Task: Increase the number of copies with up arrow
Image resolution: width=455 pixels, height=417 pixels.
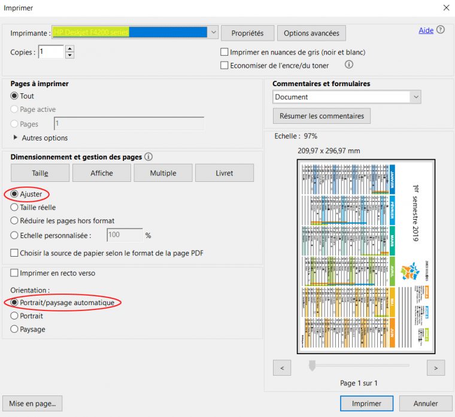Action: [69, 49]
